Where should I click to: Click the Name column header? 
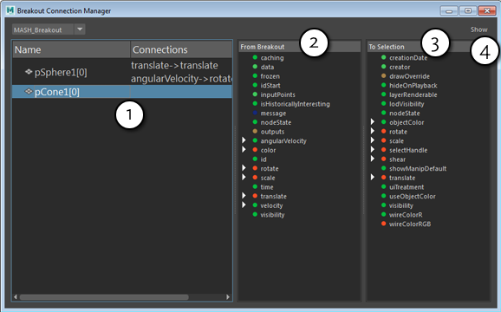(71, 49)
